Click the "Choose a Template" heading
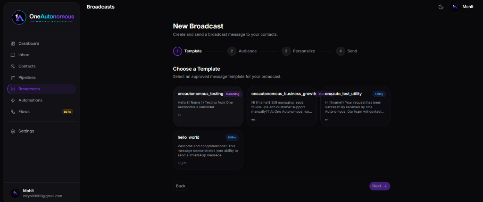 (197, 69)
